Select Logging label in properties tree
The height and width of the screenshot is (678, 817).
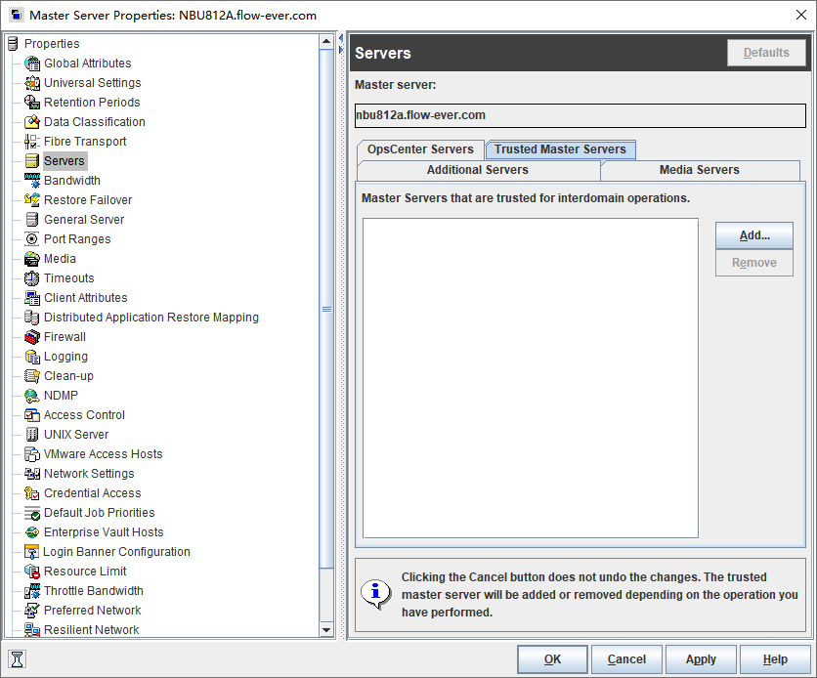click(65, 357)
